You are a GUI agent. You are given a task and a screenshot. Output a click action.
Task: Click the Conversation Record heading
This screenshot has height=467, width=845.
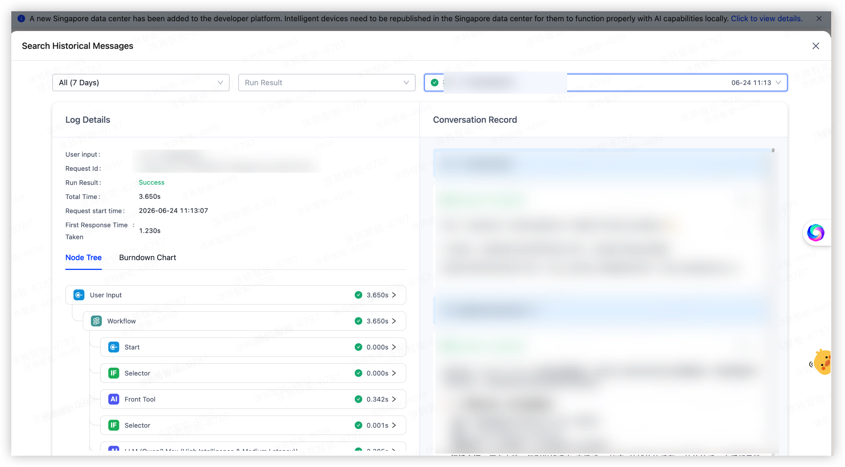click(475, 119)
